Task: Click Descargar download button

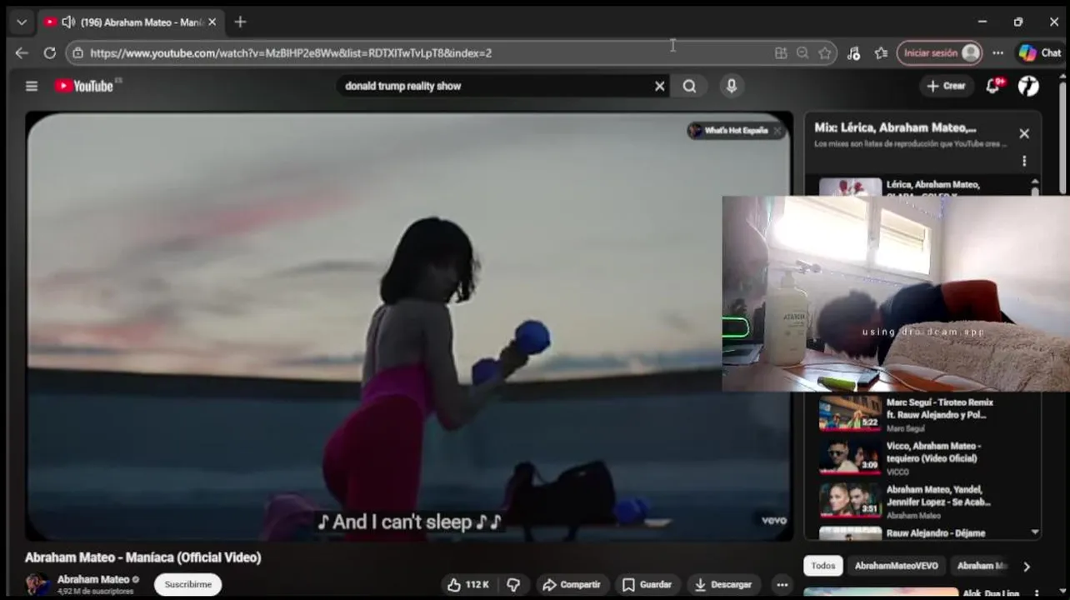Action: (x=722, y=584)
